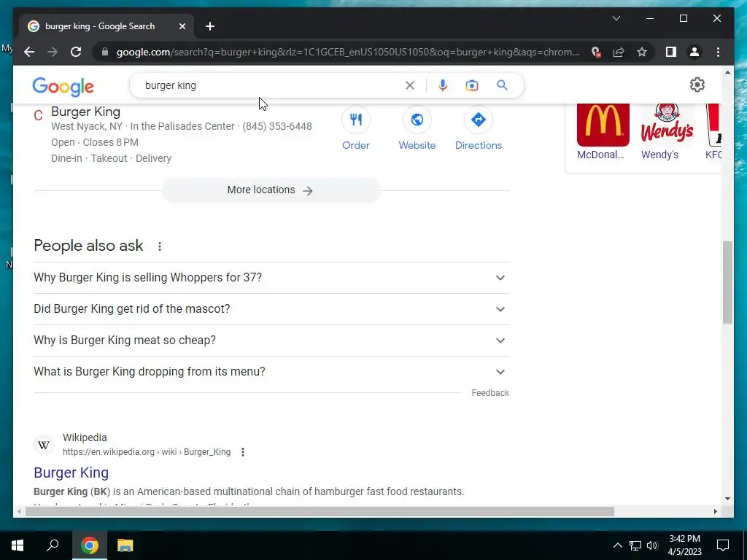Get Directions to the West Nyack Burger King

(x=479, y=129)
